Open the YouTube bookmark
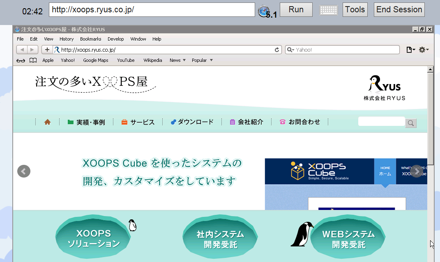440x262 pixels. [126, 60]
